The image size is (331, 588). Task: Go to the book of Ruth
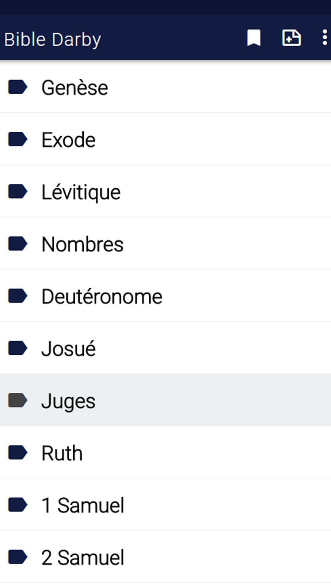(62, 453)
